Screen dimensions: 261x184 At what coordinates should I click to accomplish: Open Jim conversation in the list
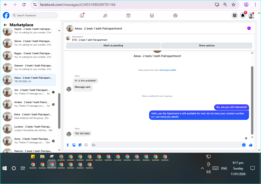click(x=29, y=92)
